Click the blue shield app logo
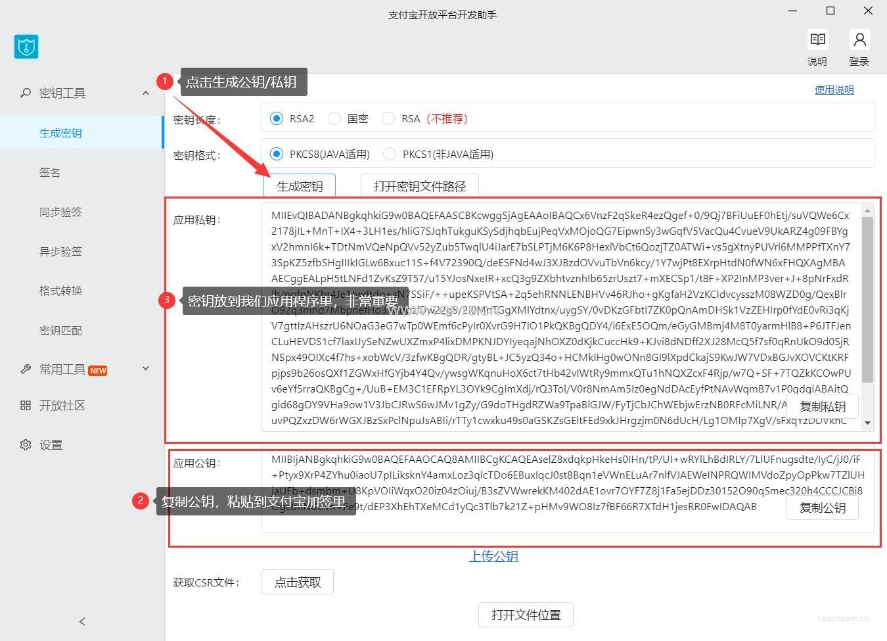Viewport: 887px width, 641px height. coord(26,47)
